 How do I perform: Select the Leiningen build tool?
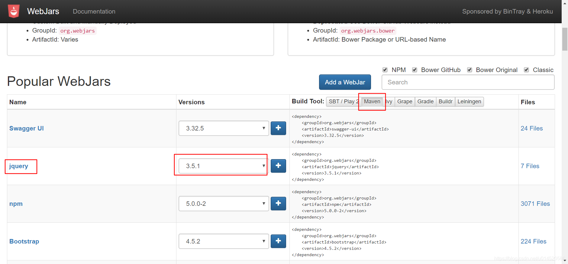click(x=469, y=102)
